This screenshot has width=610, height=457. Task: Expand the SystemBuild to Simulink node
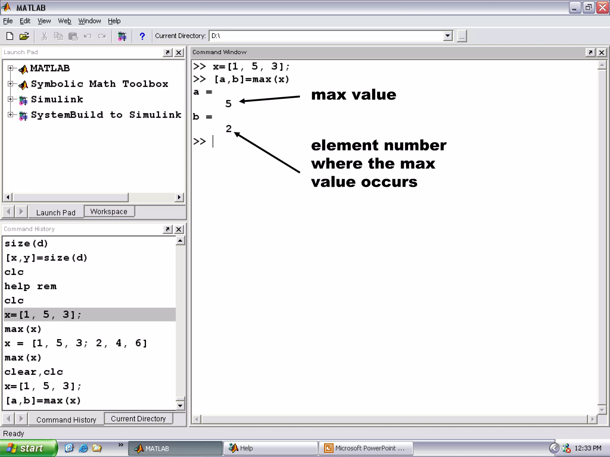[x=10, y=115]
